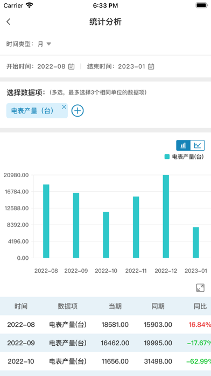Select table cell 18581.00
This screenshot has height=376, width=211.
(115, 325)
